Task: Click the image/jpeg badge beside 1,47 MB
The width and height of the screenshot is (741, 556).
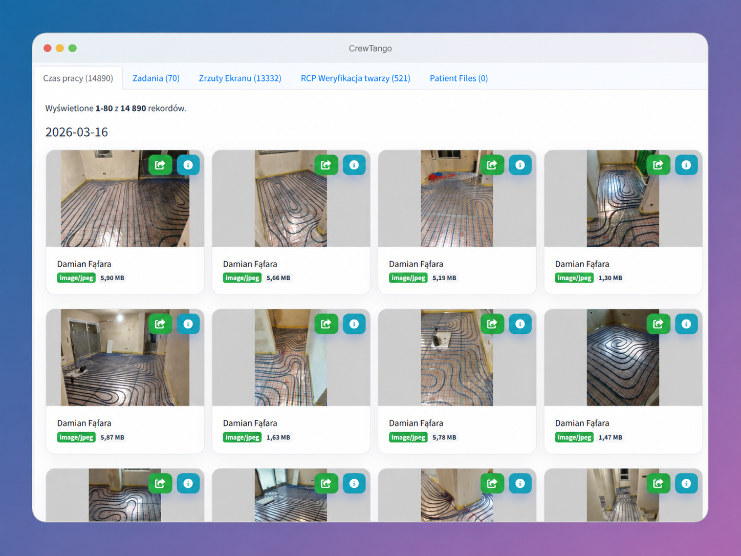Action: (574, 437)
